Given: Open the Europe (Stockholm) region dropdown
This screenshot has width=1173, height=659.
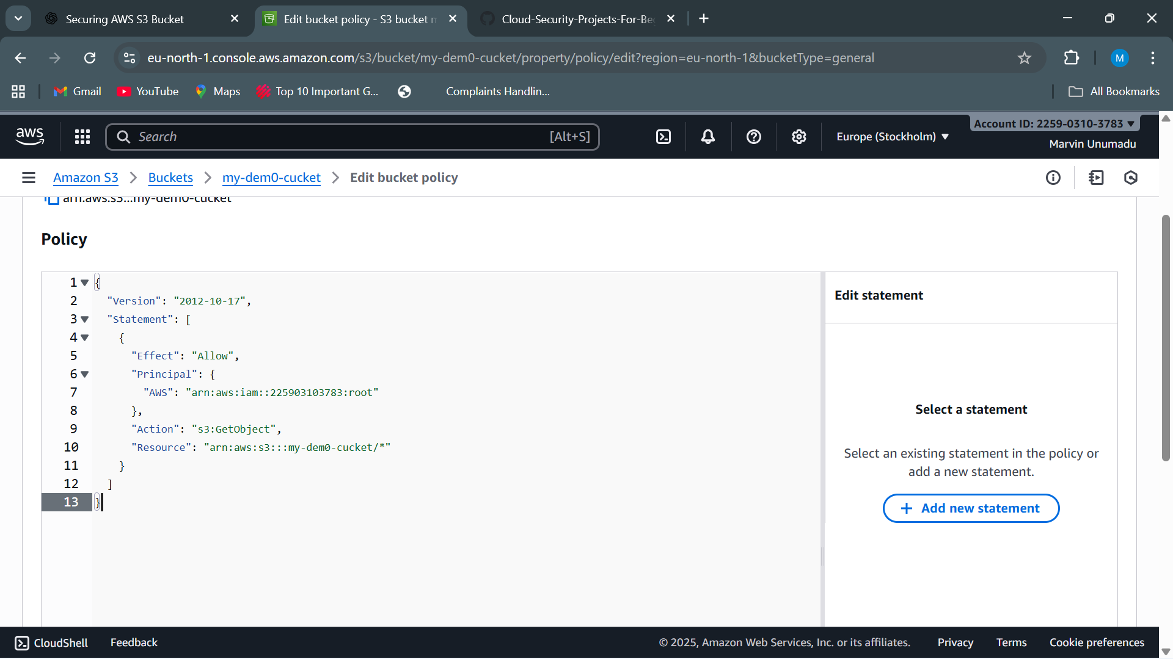Looking at the screenshot, I should pyautogui.click(x=893, y=137).
